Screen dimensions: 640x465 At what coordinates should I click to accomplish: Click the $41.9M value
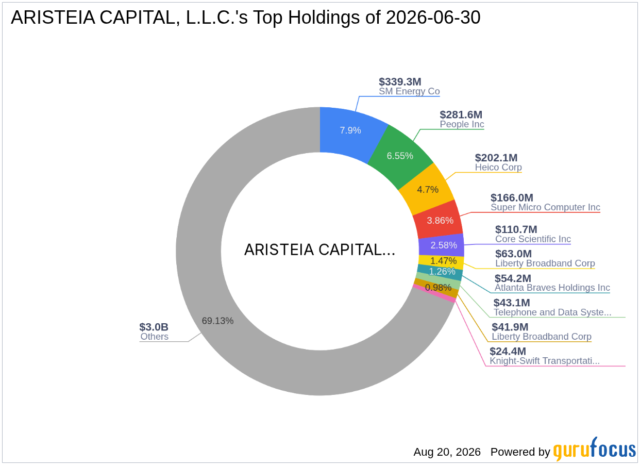point(510,327)
